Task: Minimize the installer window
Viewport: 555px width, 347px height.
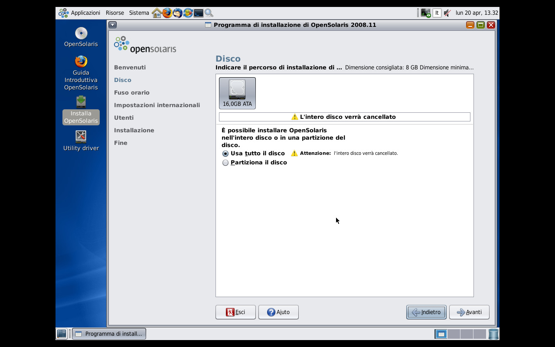Action: (470, 25)
